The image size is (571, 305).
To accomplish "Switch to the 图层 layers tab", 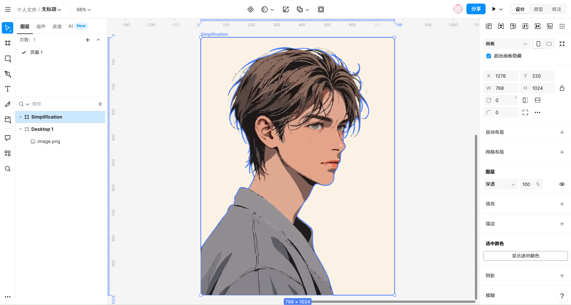I will coord(25,26).
